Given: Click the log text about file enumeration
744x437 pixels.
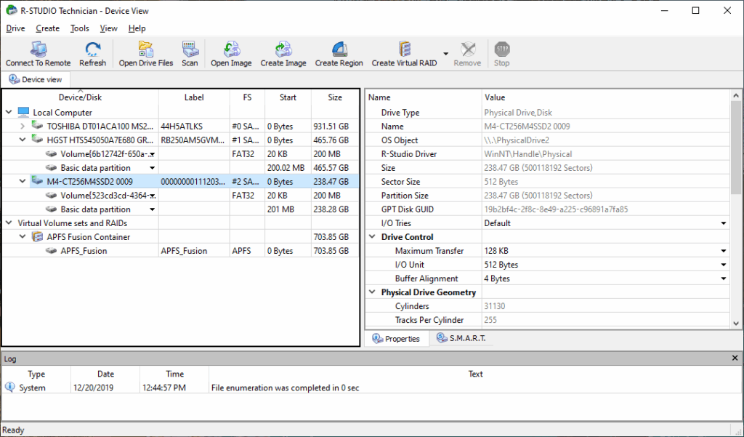Looking at the screenshot, I should click(x=285, y=388).
